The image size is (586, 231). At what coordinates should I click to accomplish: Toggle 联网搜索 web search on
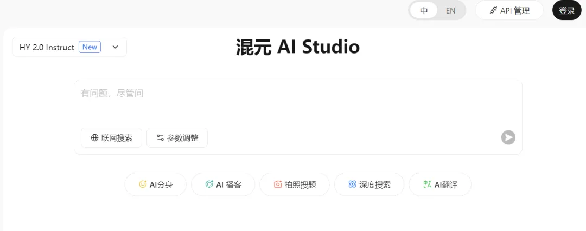tap(111, 138)
